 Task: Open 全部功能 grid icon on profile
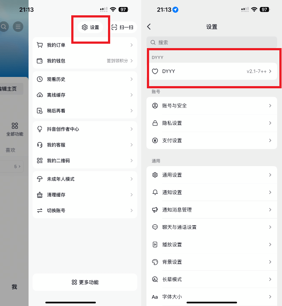[15, 126]
